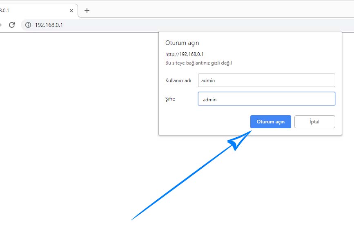354x228 pixels.
Task: Click the Şifre password field
Action: coord(266,99)
